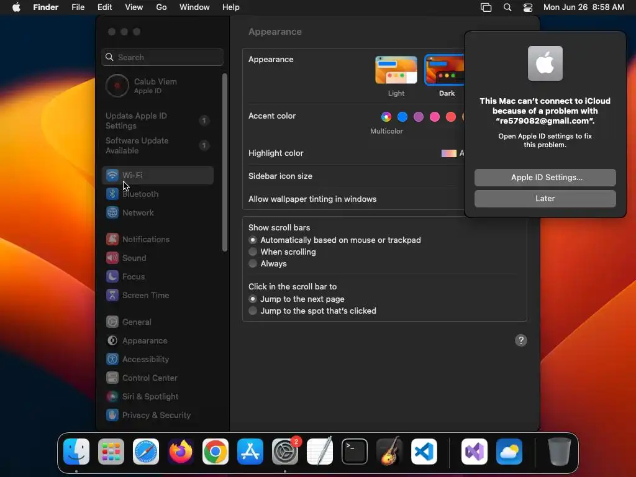Select Control Center icon in sidebar

(x=112, y=378)
